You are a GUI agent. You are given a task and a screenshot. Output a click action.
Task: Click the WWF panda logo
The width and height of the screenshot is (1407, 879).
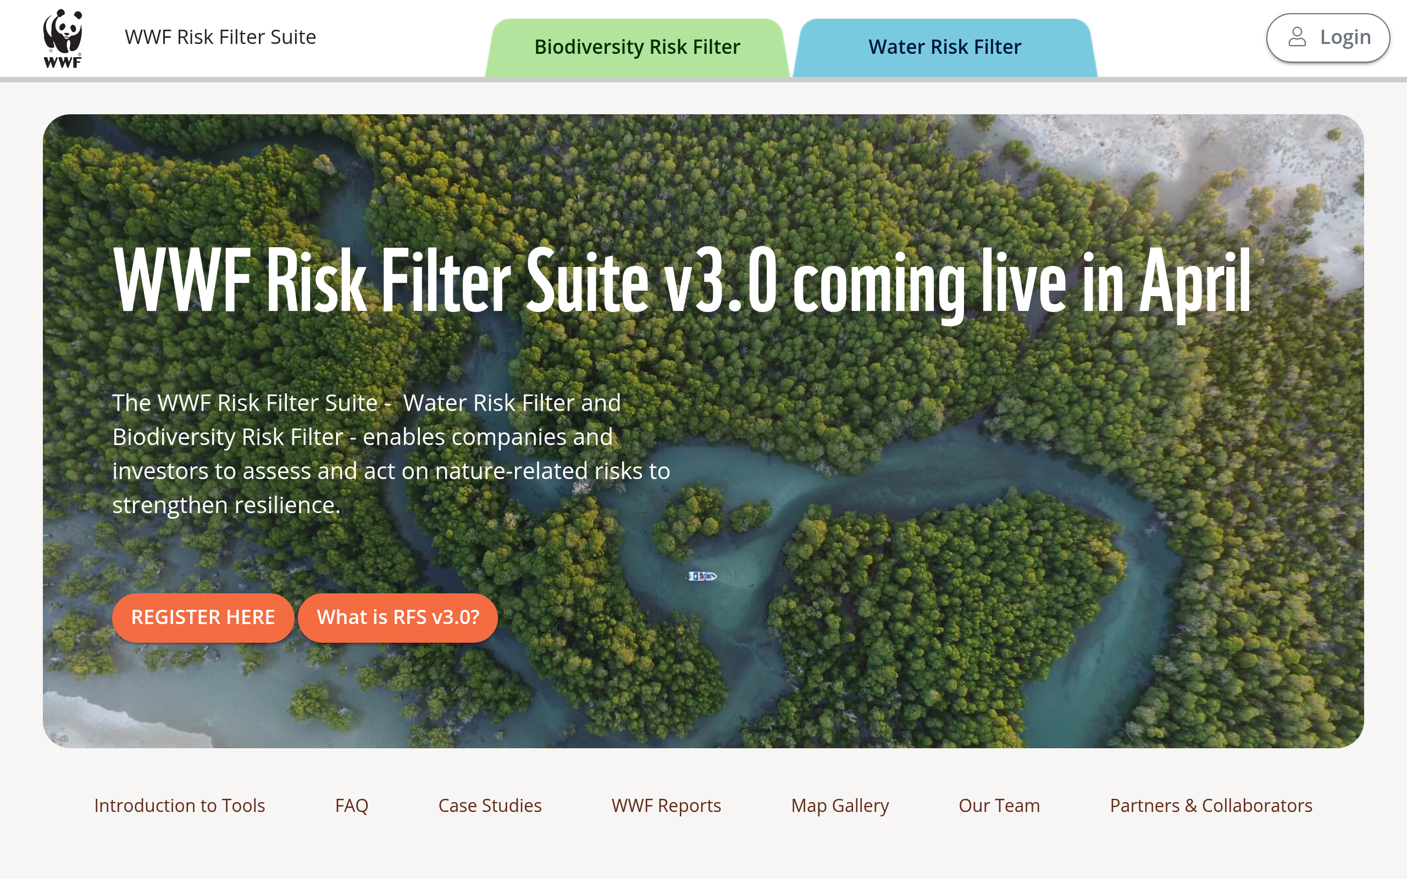(x=63, y=38)
